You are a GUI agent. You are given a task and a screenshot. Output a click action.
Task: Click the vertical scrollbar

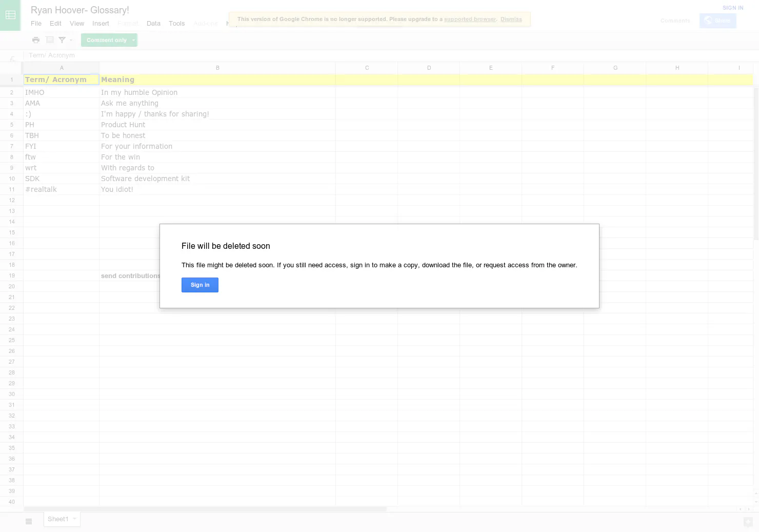tap(756, 163)
